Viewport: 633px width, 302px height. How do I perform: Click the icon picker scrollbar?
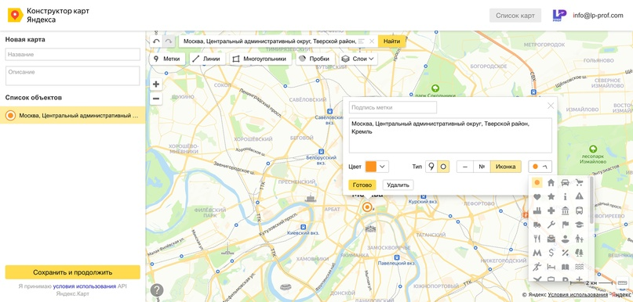[x=592, y=200]
